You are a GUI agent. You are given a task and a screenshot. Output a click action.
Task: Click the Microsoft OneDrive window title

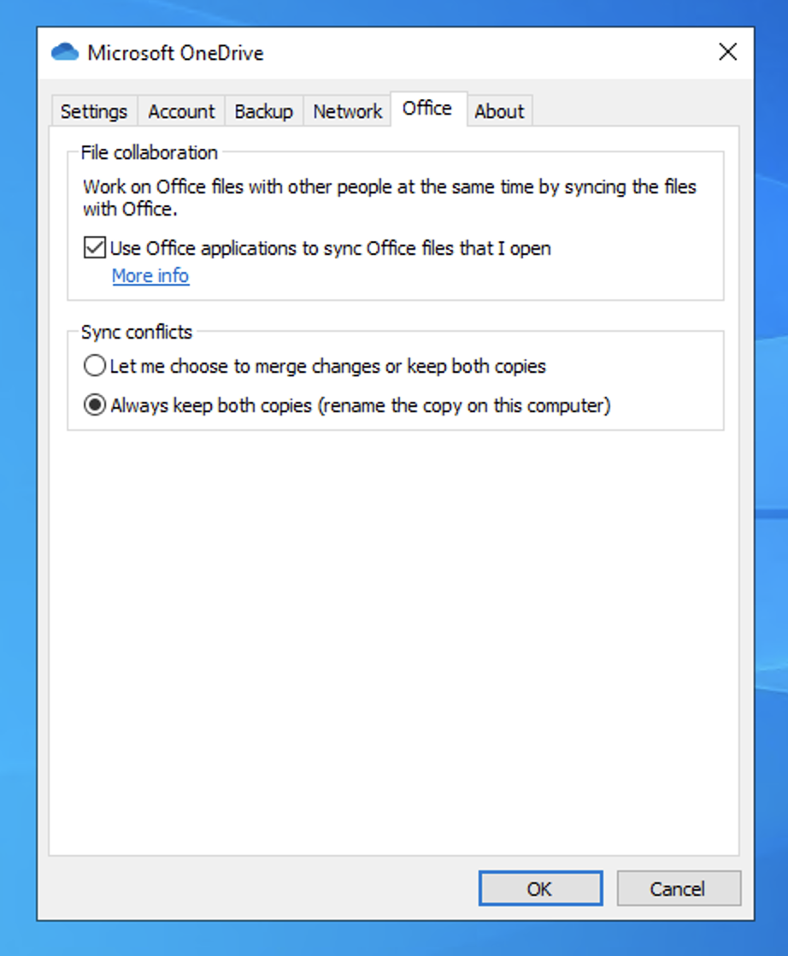click(175, 53)
